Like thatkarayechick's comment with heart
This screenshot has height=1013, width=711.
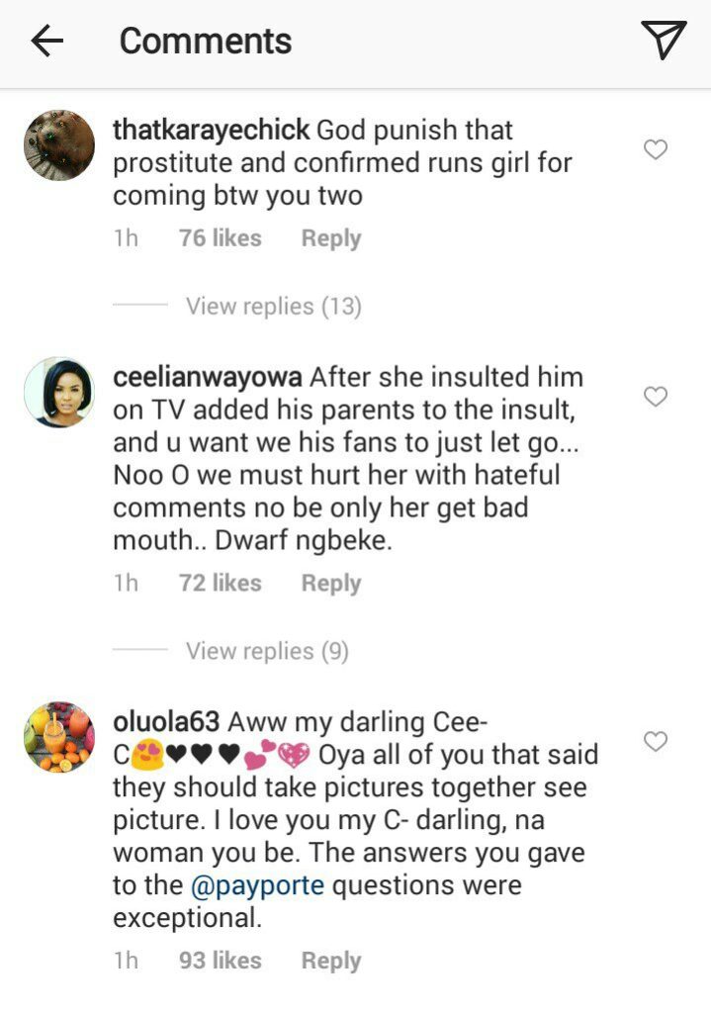655,149
